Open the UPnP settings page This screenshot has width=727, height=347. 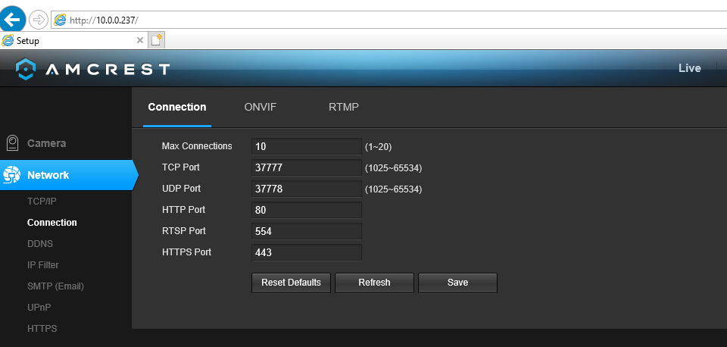pos(39,308)
